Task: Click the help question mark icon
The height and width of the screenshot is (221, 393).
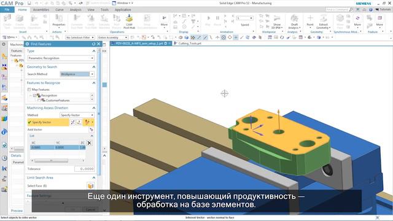Action: coord(371,10)
